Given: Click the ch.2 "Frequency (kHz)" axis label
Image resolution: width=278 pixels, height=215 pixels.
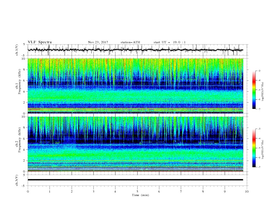Looking at the screenshot, I should [x=20, y=139].
